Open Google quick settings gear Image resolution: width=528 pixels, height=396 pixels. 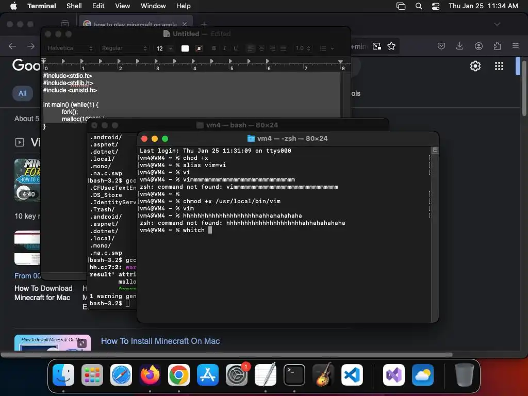[475, 66]
